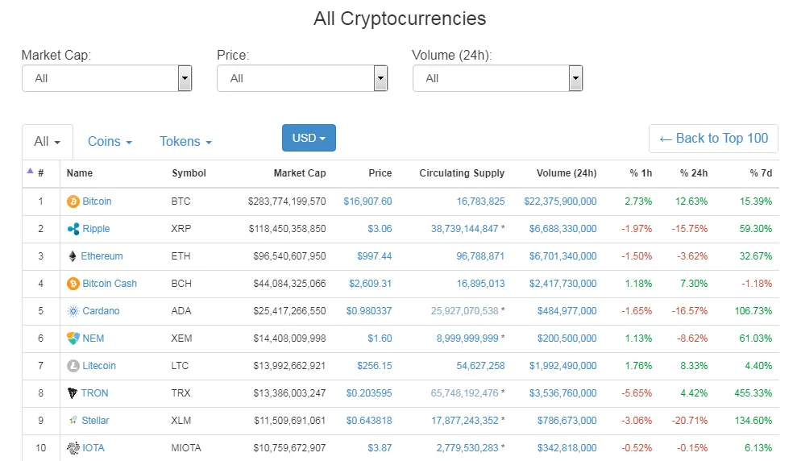The image size is (797, 461).
Task: Click the Litecoin logo icon
Action: (73, 366)
